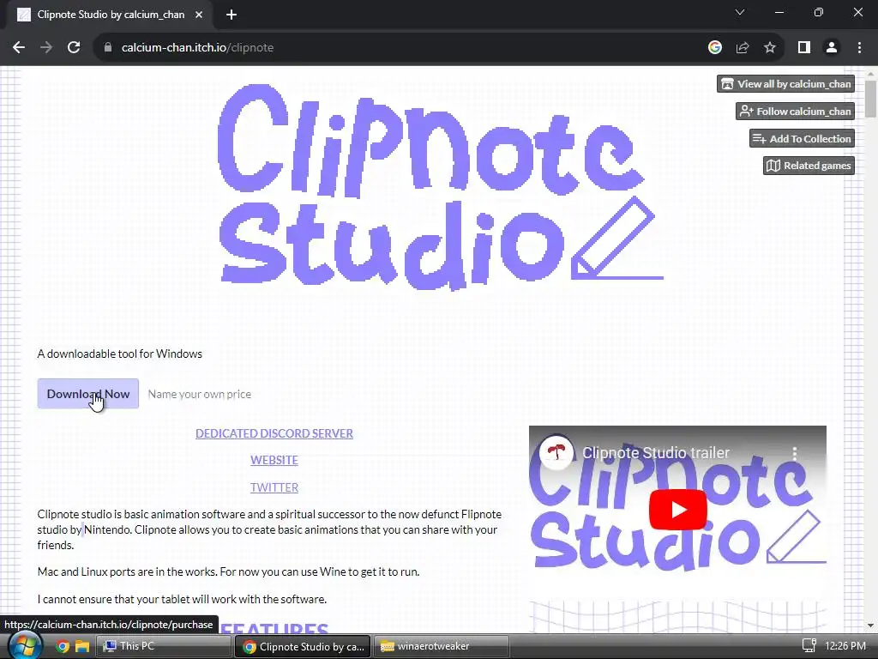Click the Mac and Linux ports paragraph
Image resolution: width=878 pixels, height=659 pixels.
[228, 571]
